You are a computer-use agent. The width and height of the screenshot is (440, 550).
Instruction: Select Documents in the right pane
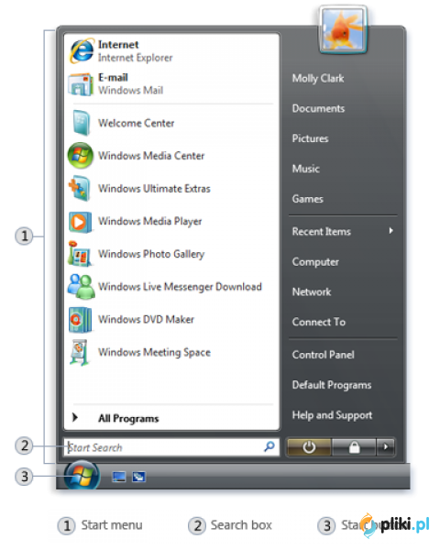coord(318,108)
